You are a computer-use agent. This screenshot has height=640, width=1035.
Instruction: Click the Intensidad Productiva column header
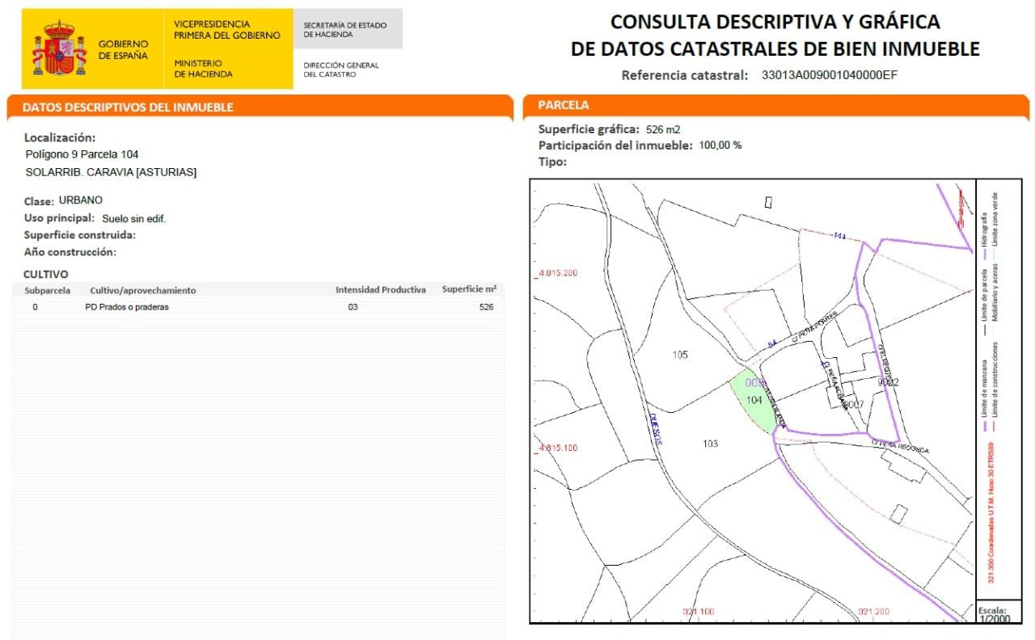[381, 290]
